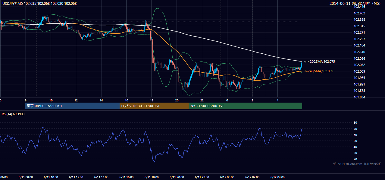Click the 6/12 00:00 time label
The width and height of the screenshot is (385, 180).
point(227,177)
